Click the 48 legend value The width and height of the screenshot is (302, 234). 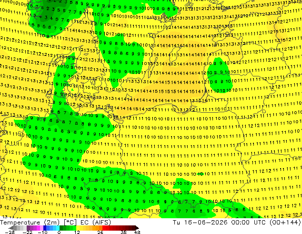137,232
